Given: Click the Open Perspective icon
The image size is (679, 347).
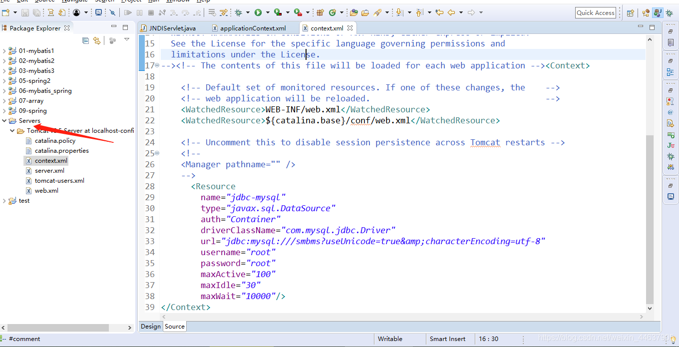Looking at the screenshot, I should (630, 13).
